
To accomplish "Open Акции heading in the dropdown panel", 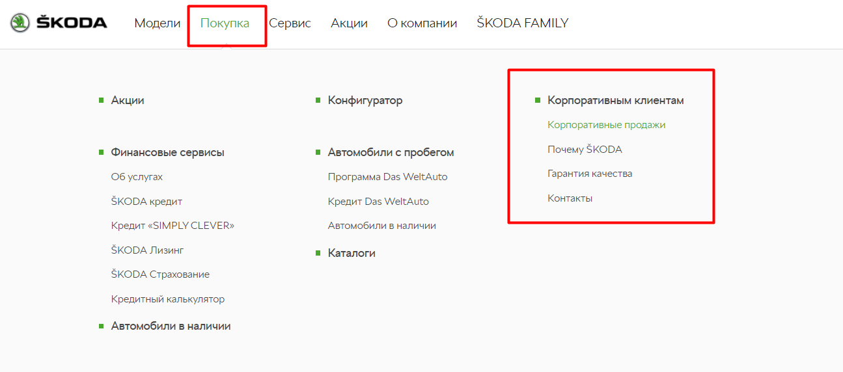I will 128,100.
